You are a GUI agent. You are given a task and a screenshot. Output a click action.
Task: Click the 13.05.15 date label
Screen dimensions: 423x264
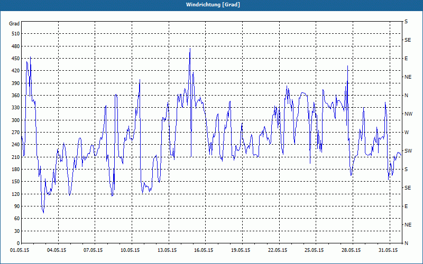[x=167, y=250]
